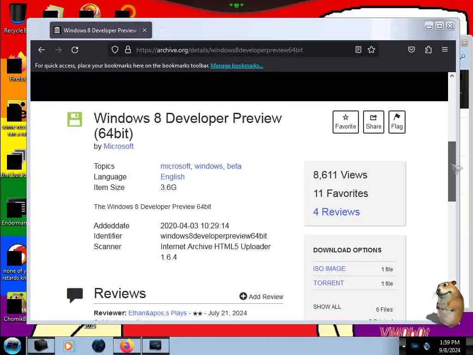Open the English language link
Screen dimensions: 473x355
coord(173,177)
